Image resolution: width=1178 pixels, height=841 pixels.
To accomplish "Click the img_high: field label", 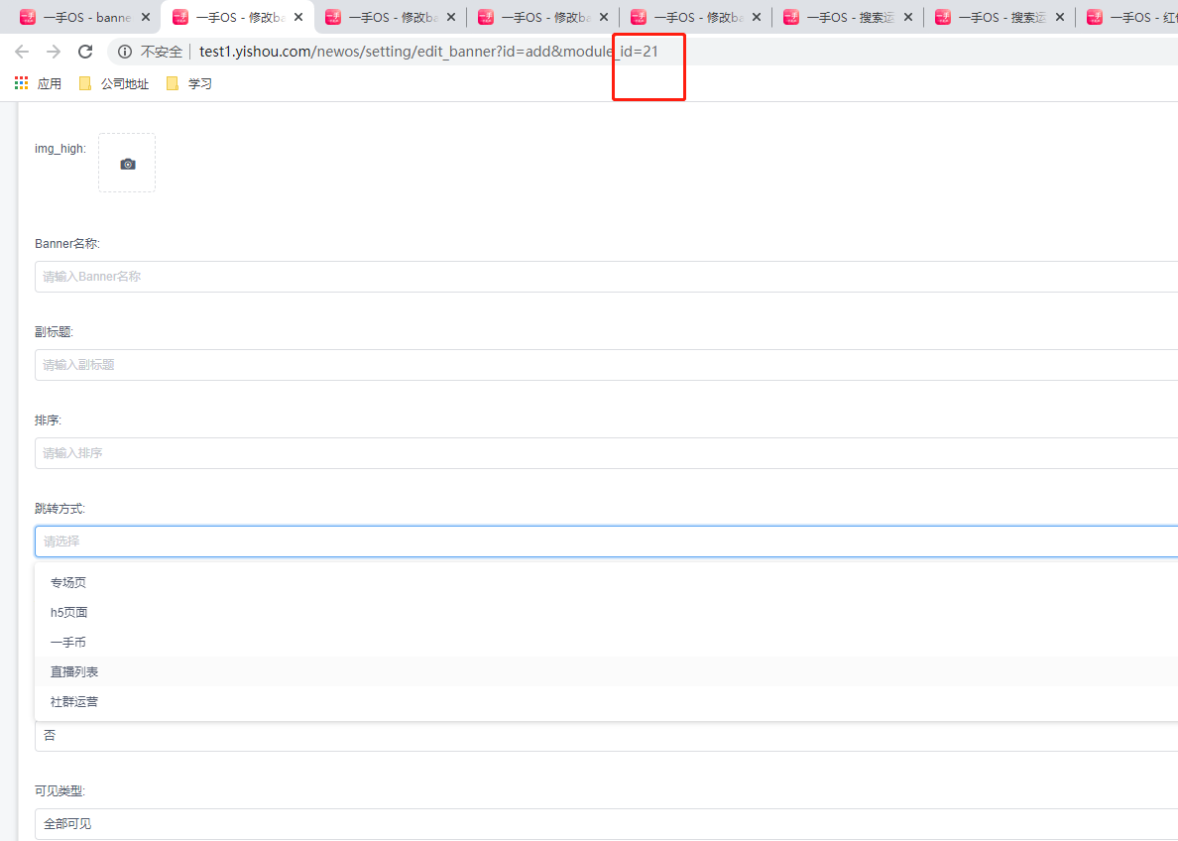I will point(60,149).
